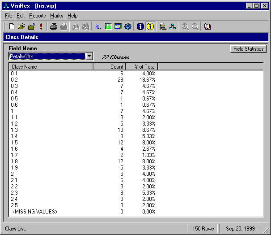The width and height of the screenshot is (271, 235).
Task: Open a file using the folder icon
Action: tap(21, 26)
